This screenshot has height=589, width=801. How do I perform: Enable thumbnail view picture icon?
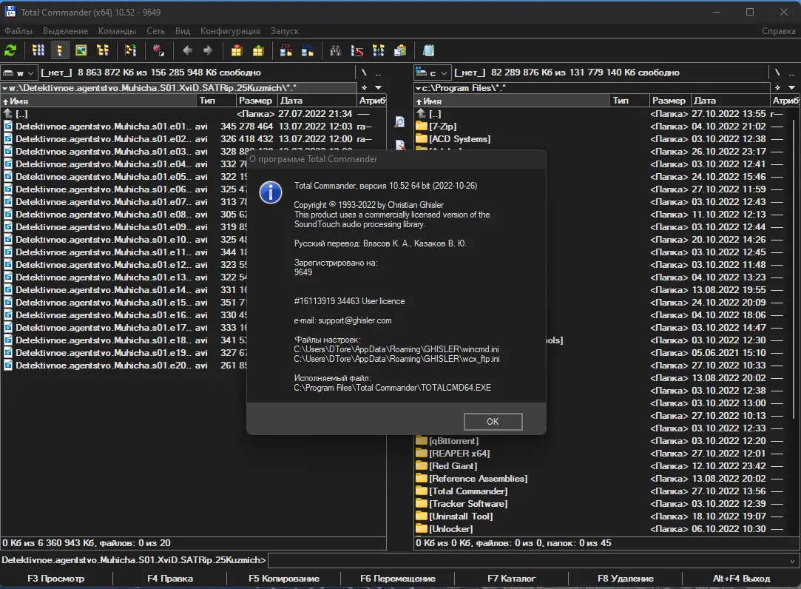pyautogui.click(x=81, y=50)
